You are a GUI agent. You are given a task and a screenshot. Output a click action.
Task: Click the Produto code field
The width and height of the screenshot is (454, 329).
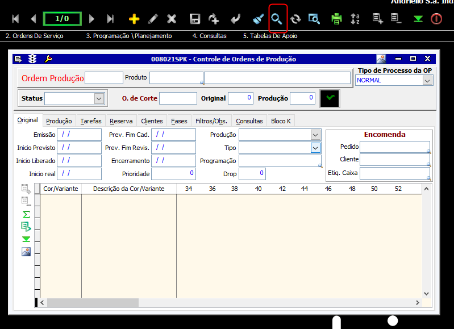176,78
